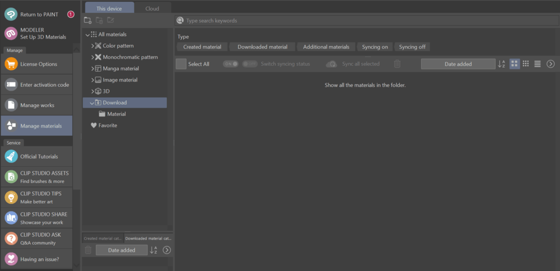Click the Sync all selected cloud icon

pyautogui.click(x=332, y=64)
